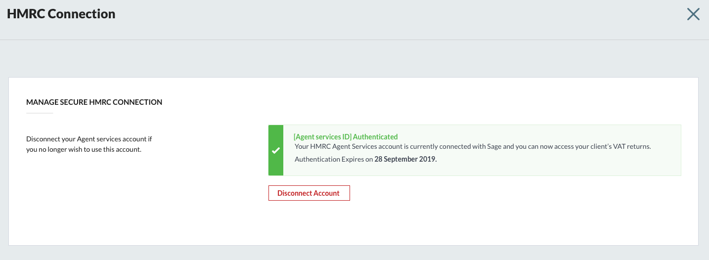Screen dimensions: 709x260
Task: Click the word 'HMRC' in the dialog title
Action: (x=26, y=14)
